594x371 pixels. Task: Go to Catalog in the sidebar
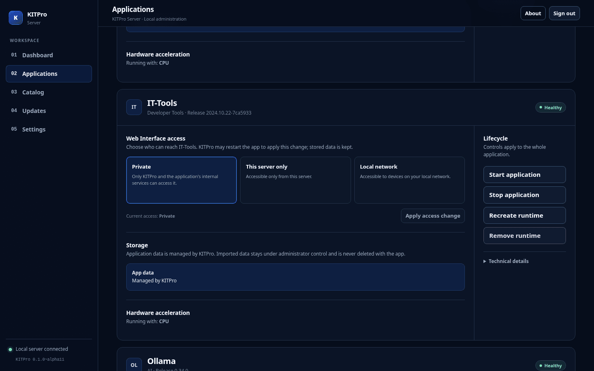pos(49,92)
